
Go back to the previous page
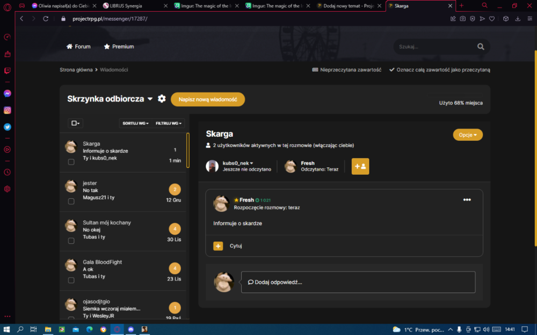tap(21, 19)
